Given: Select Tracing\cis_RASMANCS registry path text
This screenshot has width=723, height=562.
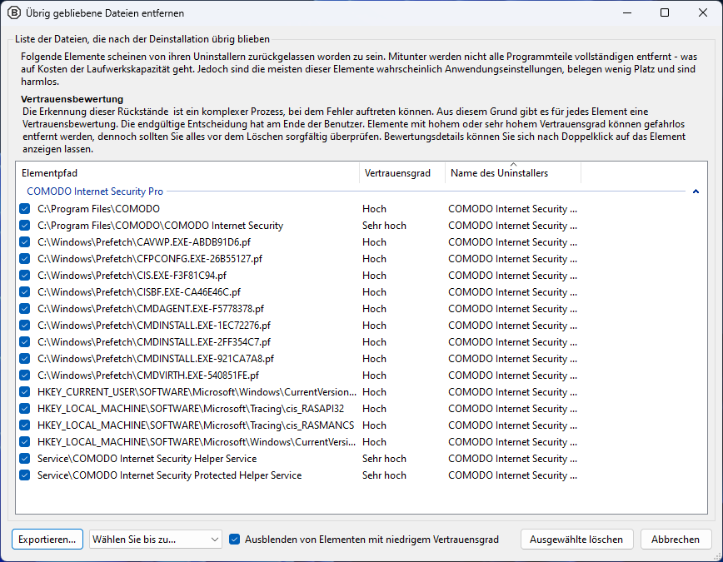Looking at the screenshot, I should (x=196, y=425).
